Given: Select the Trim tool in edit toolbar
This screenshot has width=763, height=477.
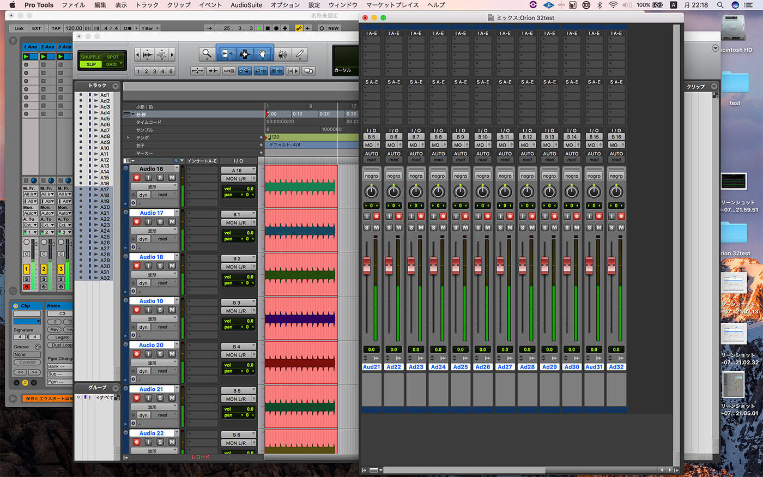Looking at the screenshot, I should point(227,54).
